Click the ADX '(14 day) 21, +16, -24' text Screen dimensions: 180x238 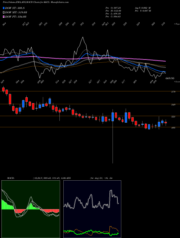point(102,178)
